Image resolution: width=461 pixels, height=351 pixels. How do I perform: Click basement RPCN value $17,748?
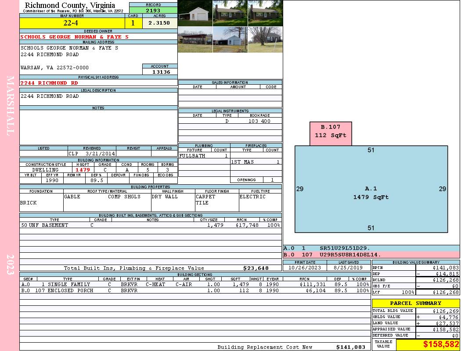[247, 225]
